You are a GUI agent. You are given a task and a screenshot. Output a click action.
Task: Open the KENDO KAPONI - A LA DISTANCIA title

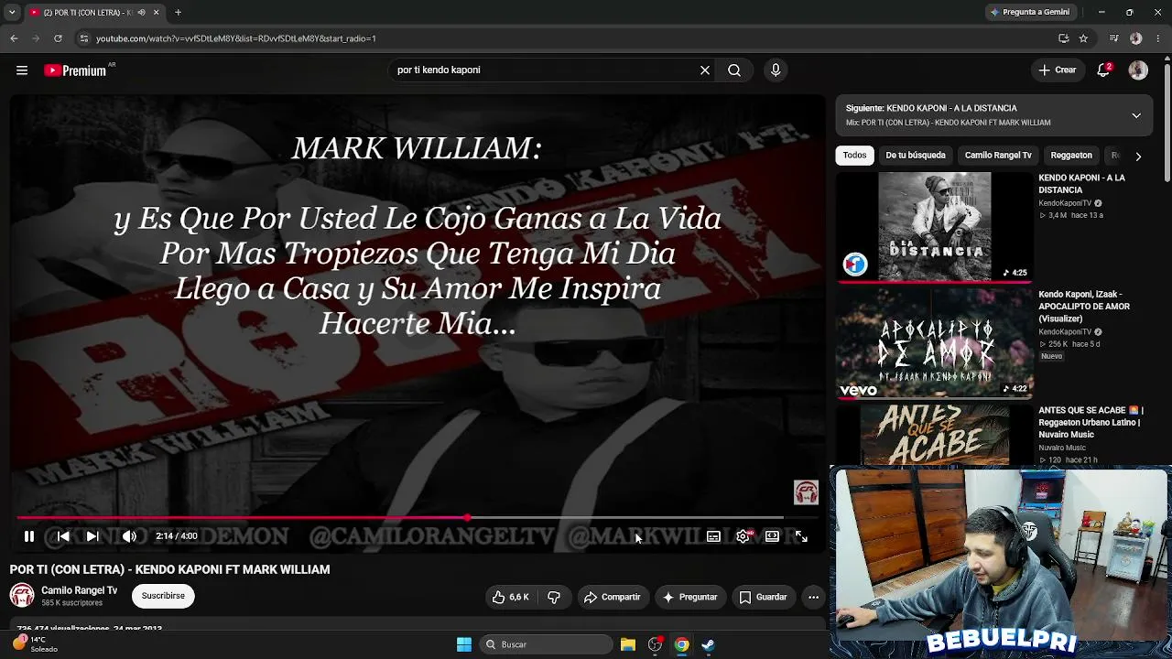(1081, 184)
